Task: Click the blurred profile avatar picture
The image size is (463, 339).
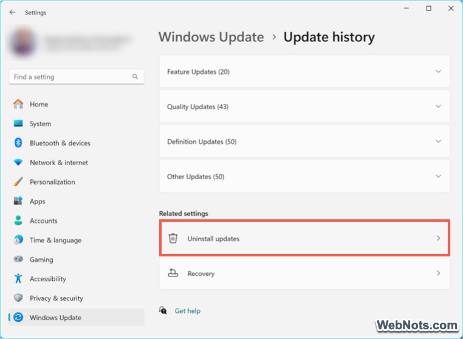Action: pyautogui.click(x=24, y=43)
